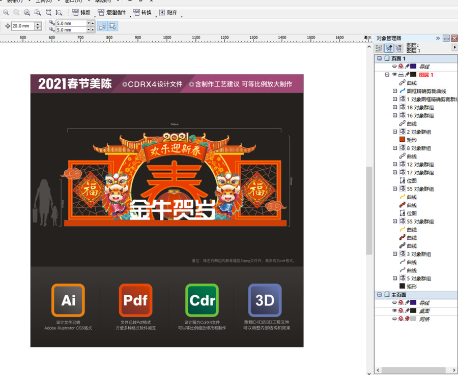Click the pencil edit icon on 图层 1
458x375 pixels.
(407, 75)
